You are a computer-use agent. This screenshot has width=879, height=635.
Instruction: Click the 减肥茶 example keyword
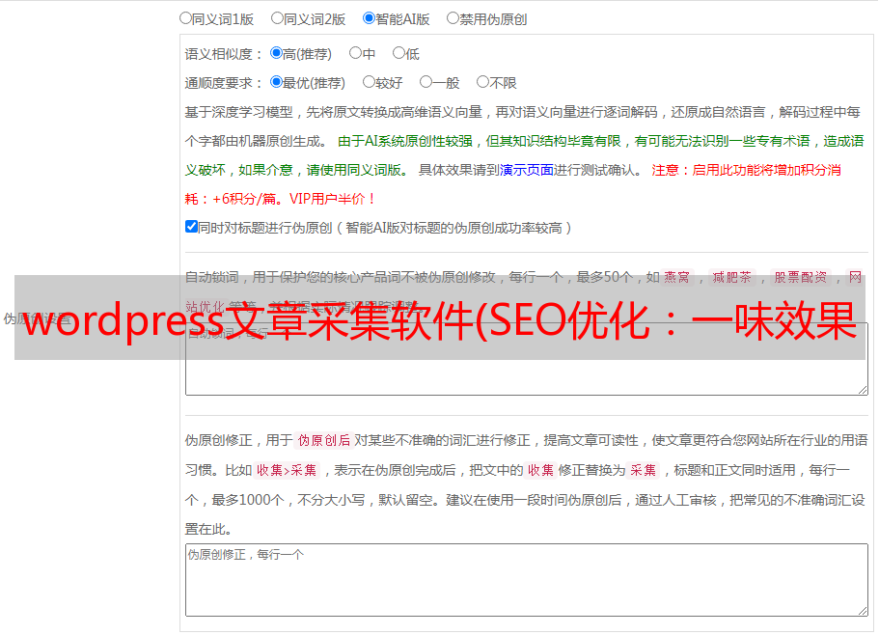(x=731, y=277)
